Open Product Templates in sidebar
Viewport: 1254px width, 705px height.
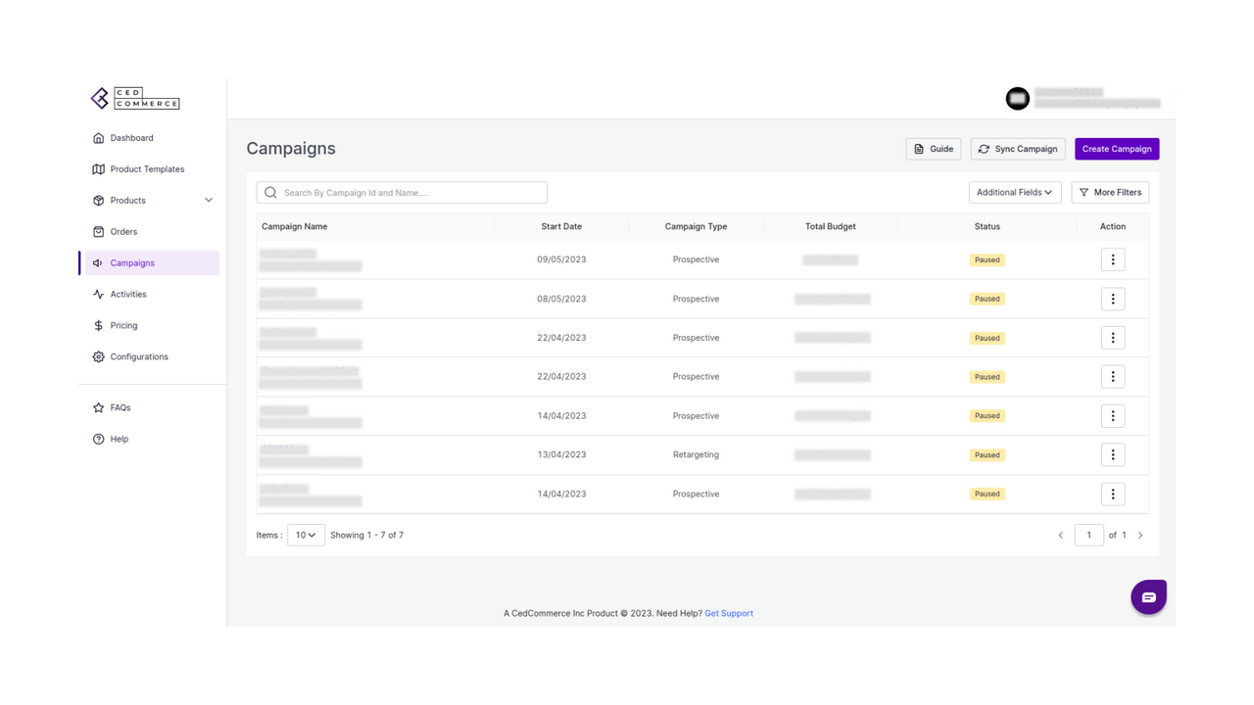[147, 169]
